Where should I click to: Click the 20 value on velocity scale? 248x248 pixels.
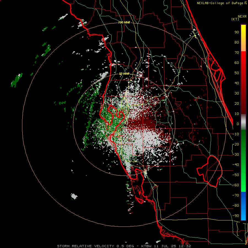click(237, 103)
